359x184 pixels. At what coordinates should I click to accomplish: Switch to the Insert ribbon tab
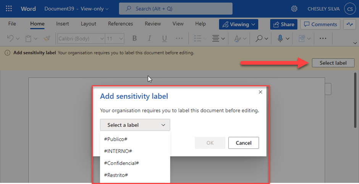[x=62, y=24]
